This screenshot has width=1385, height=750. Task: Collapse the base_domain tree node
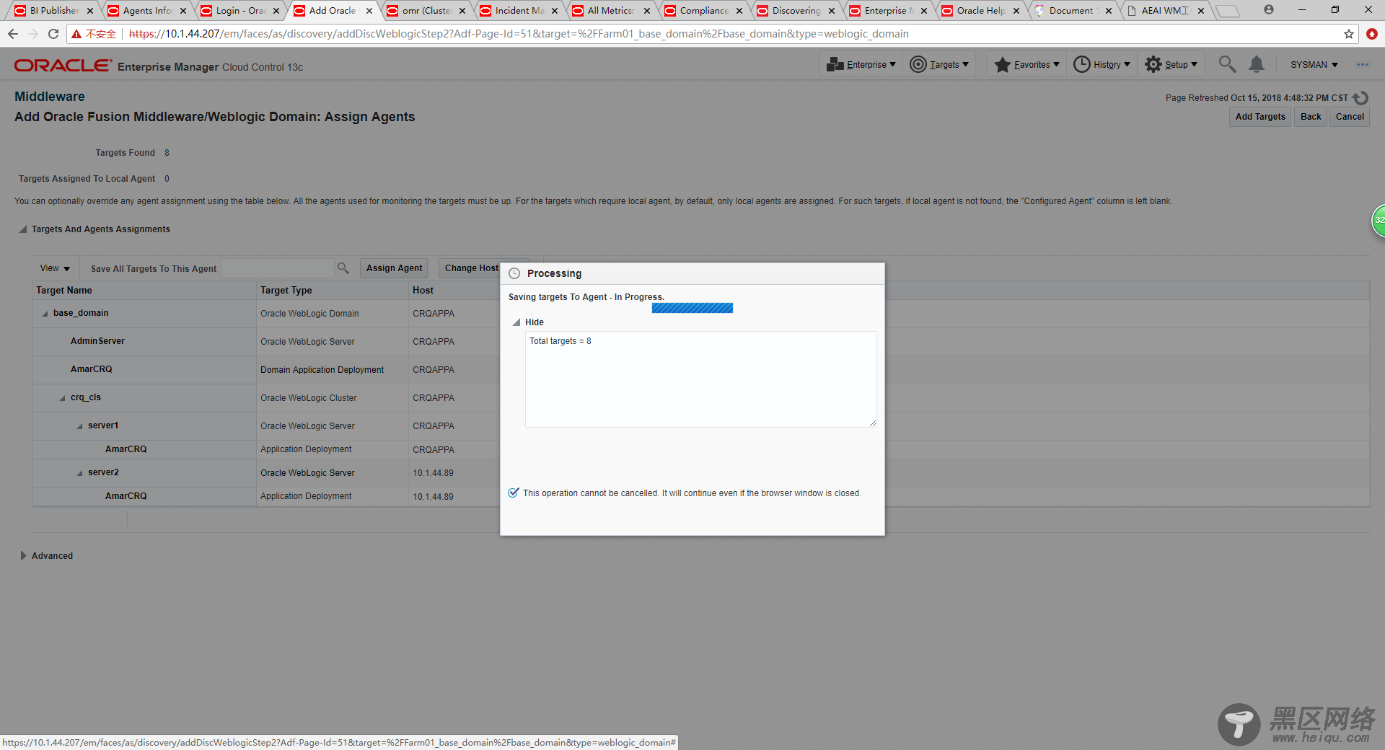click(45, 314)
